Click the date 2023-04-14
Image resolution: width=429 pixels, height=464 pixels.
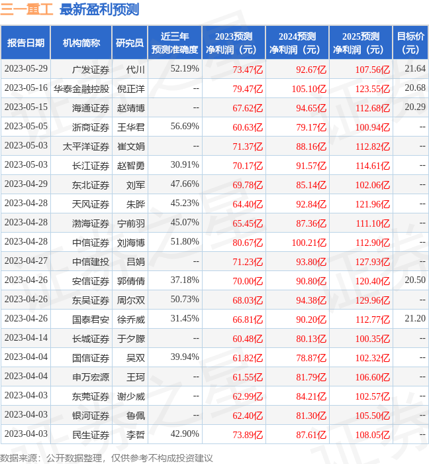click(x=26, y=337)
